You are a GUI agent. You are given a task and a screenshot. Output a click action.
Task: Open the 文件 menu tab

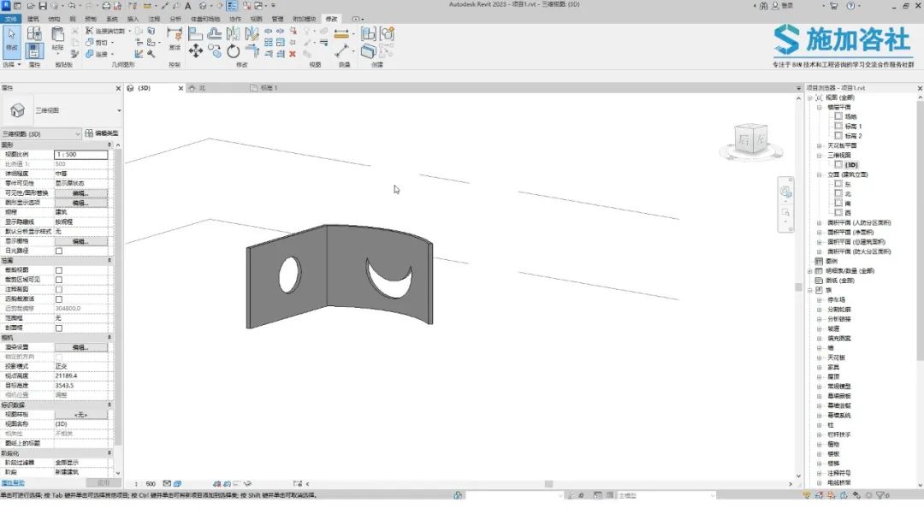[x=11, y=18]
